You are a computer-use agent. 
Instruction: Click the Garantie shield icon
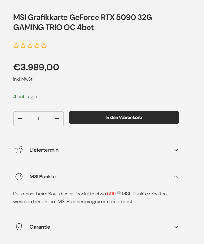coord(19,227)
